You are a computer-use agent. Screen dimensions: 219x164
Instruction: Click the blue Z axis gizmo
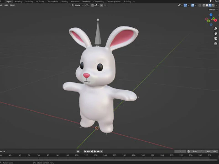(211, 15)
